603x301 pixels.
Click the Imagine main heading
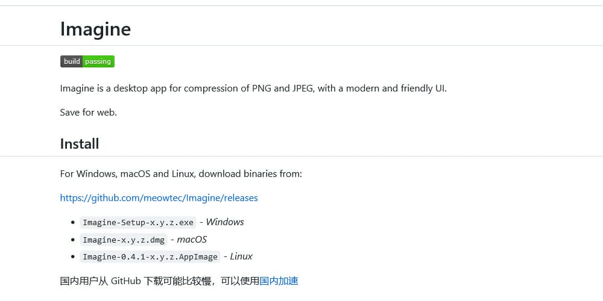pos(95,29)
